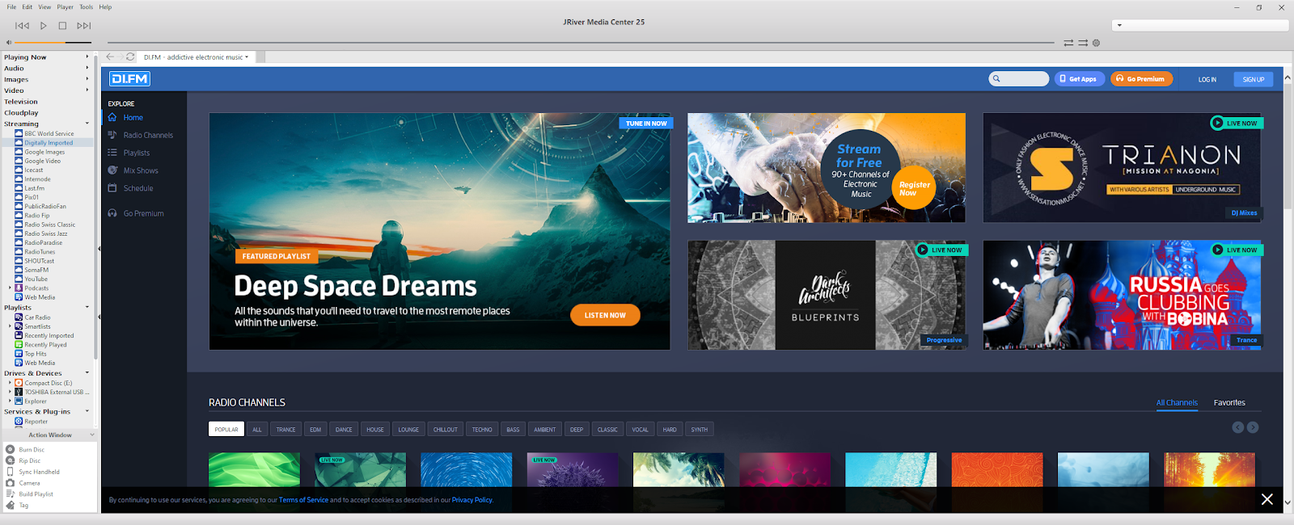This screenshot has height=525, width=1294.
Task: Click the Burn Disc action icon
Action: (x=11, y=449)
